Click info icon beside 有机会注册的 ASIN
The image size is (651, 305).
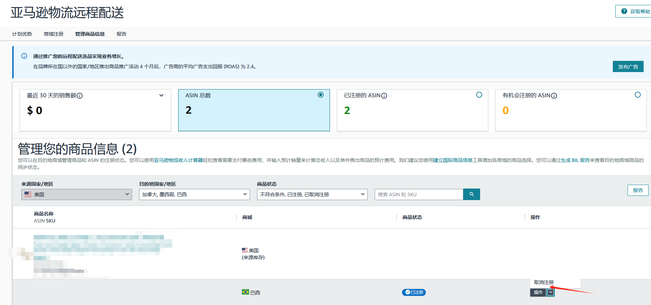pyautogui.click(x=554, y=96)
